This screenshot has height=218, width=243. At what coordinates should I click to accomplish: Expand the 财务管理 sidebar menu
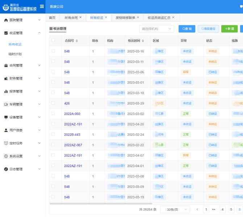[22, 78]
